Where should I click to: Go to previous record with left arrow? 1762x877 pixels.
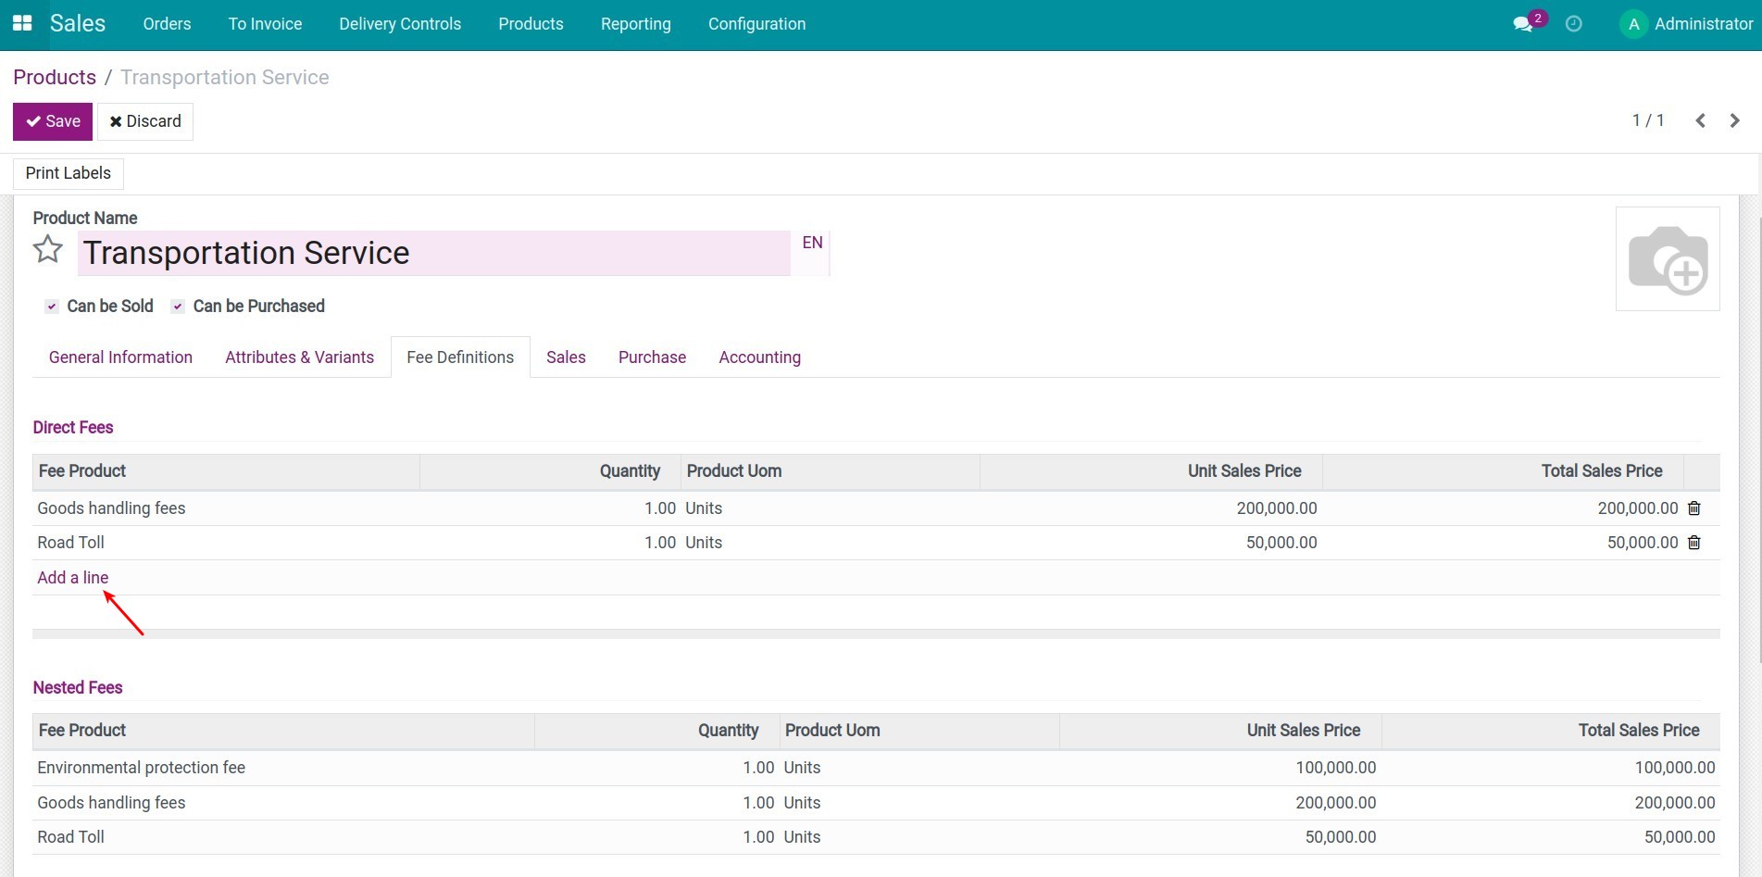tap(1700, 120)
